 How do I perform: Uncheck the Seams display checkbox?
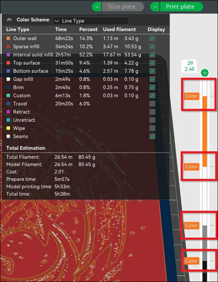coord(152,137)
